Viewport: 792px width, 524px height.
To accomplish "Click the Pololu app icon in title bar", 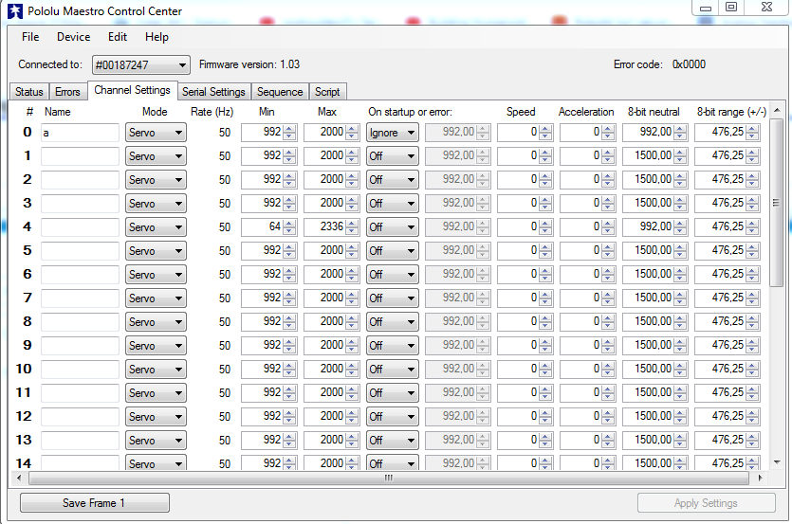I will (13, 11).
